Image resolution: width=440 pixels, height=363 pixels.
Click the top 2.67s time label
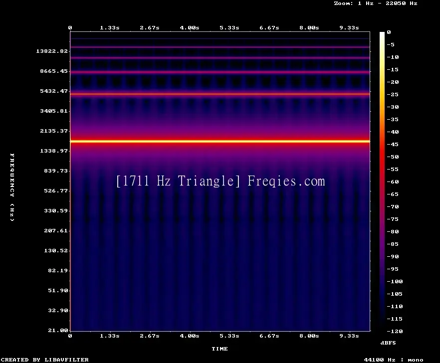pyautogui.click(x=150, y=27)
